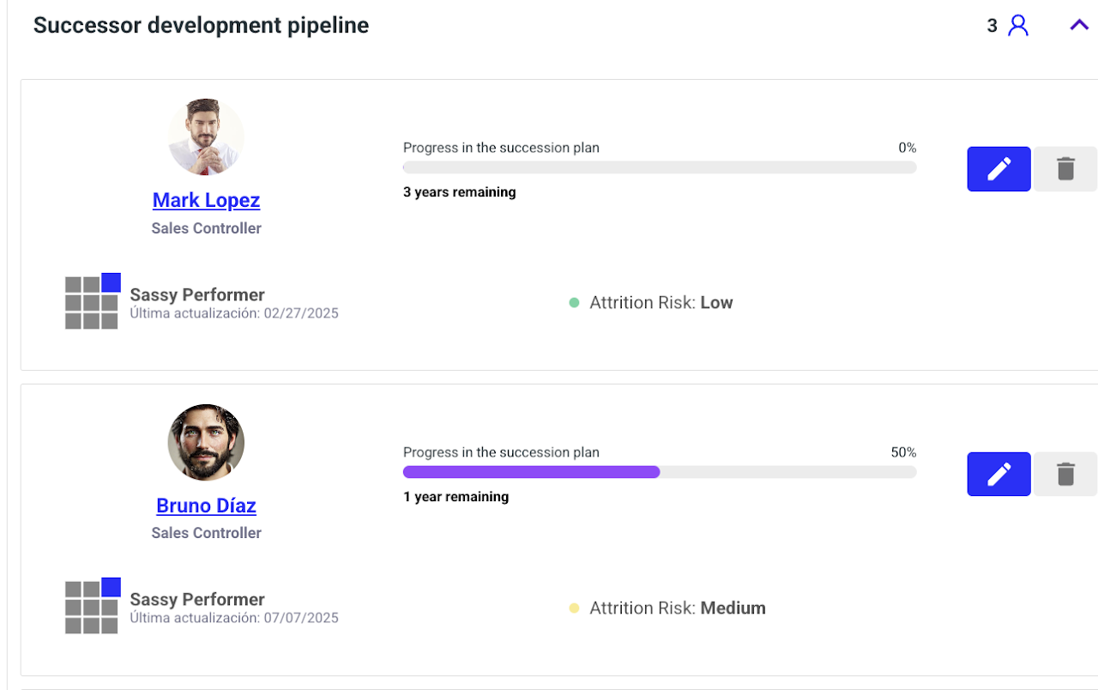Click the successor count user icon
This screenshot has width=1098, height=690.
click(1017, 26)
